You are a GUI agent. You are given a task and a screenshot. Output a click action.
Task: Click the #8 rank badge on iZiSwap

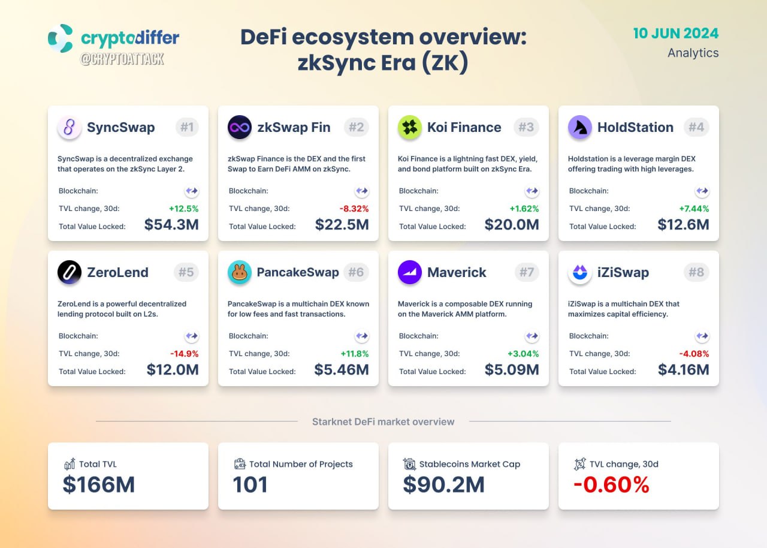tap(696, 272)
